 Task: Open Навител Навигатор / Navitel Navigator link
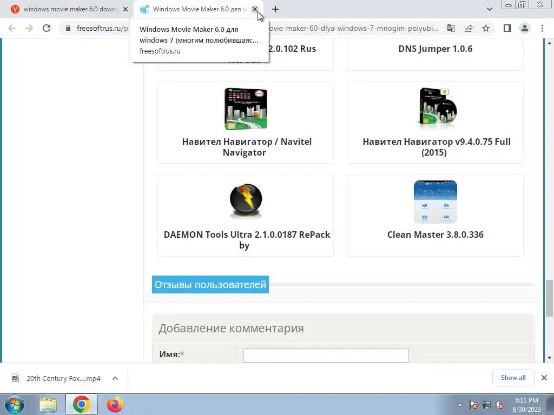[246, 147]
